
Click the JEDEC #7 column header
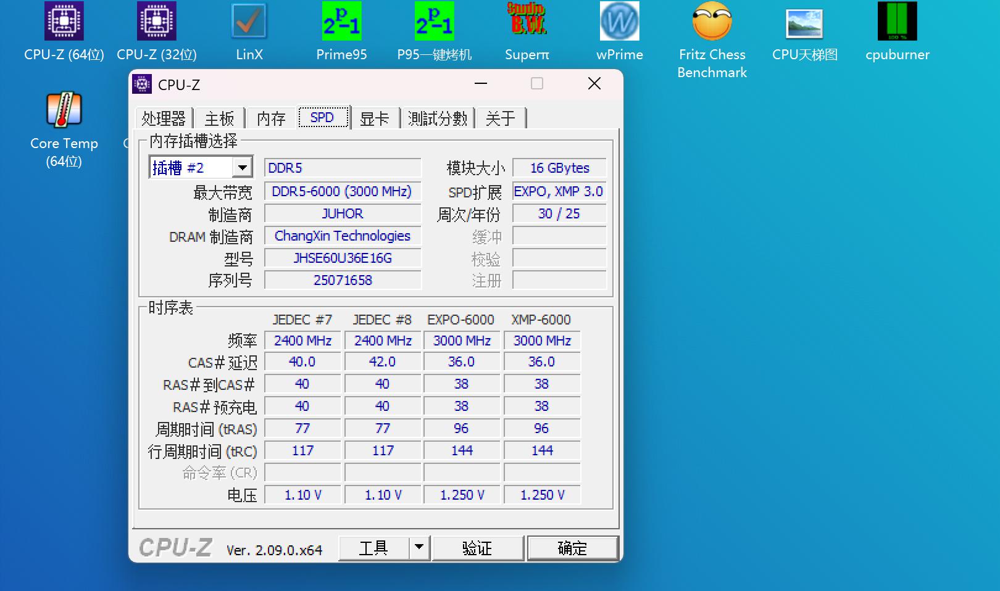302,320
